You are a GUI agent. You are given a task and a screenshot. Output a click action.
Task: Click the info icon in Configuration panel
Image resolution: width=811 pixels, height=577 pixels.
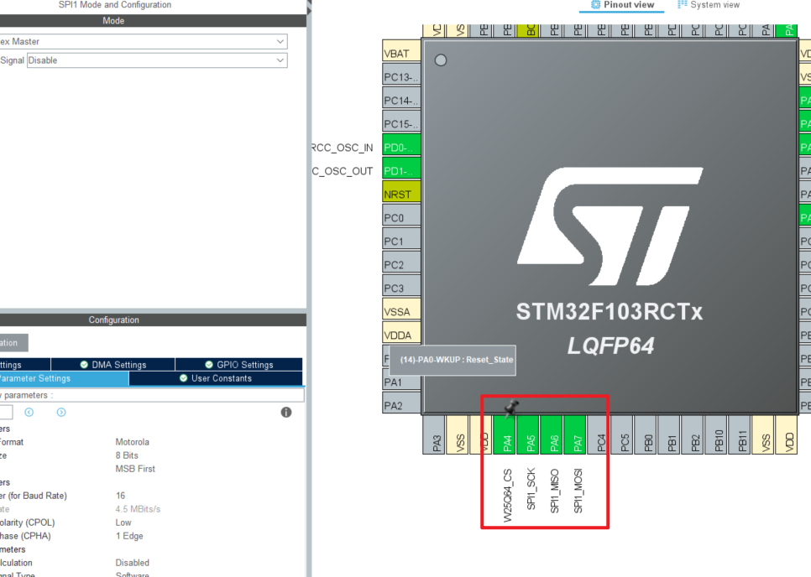286,413
